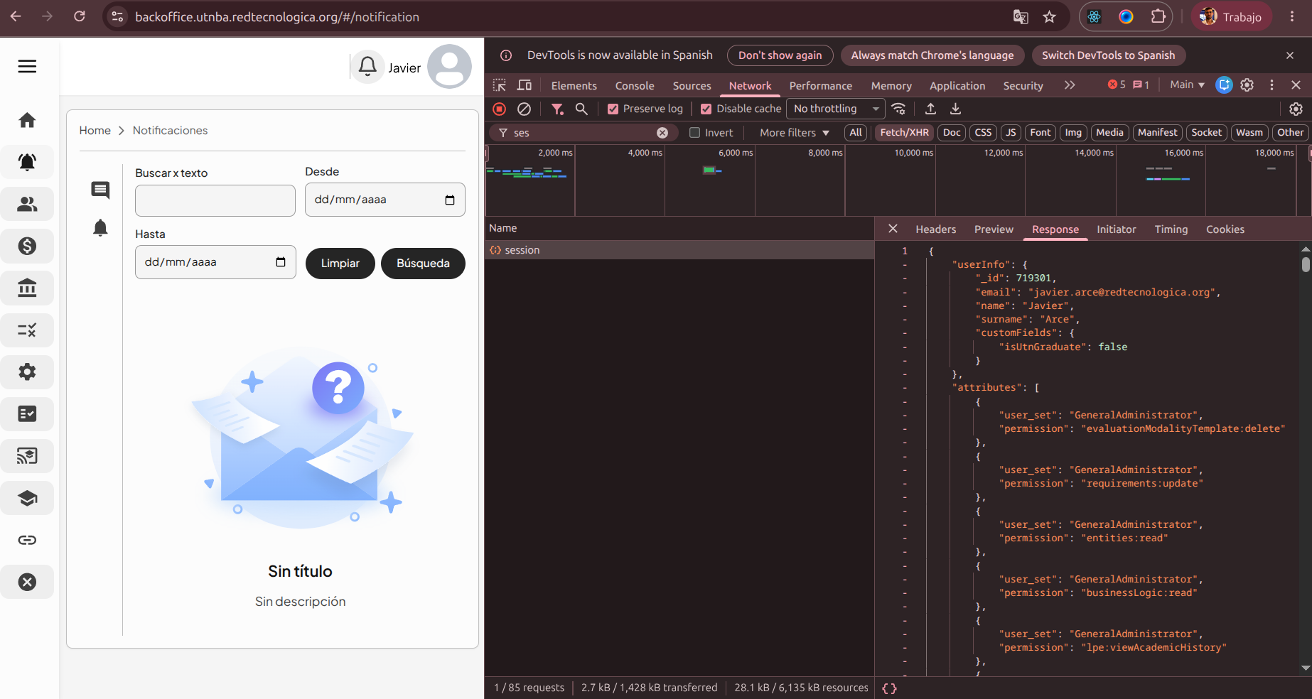Open network conditions wifi icon
The image size is (1312, 699).
click(898, 109)
